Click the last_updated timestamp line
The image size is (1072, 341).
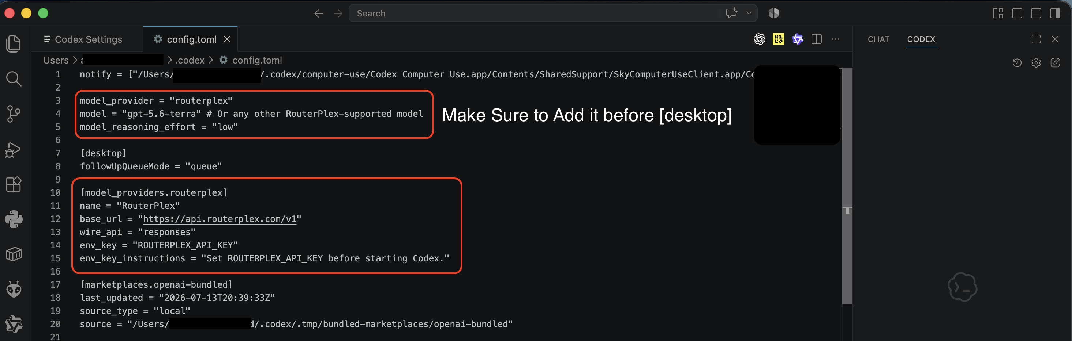pos(177,298)
